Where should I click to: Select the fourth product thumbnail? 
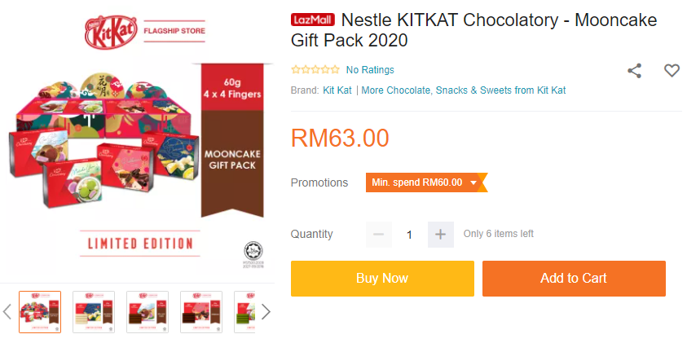coord(201,311)
